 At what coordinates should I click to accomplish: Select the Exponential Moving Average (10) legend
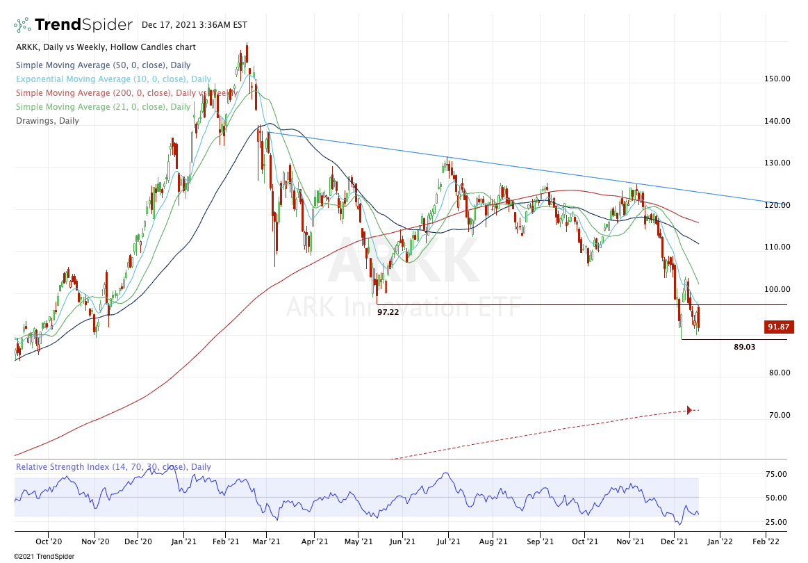(x=113, y=79)
